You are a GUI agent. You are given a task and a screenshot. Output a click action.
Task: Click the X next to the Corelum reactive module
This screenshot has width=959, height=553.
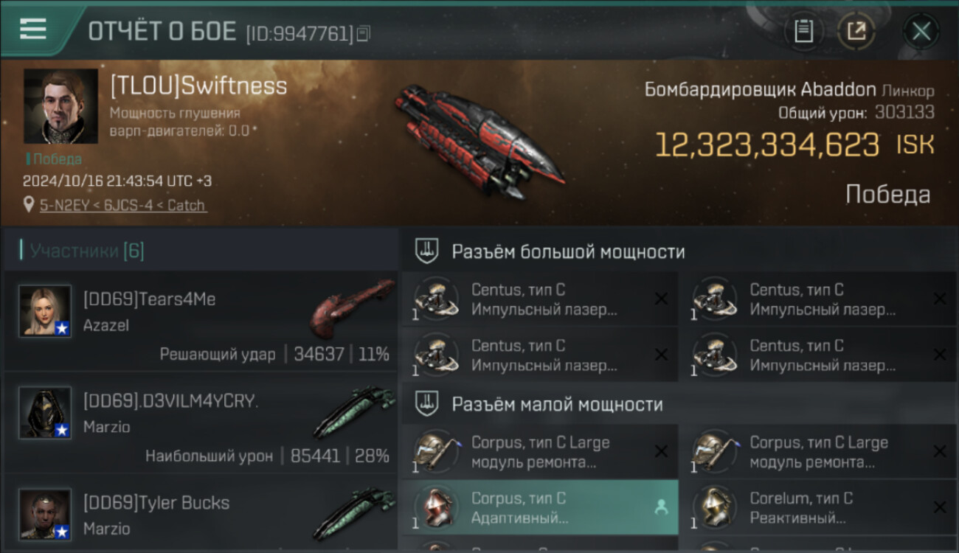point(939,507)
